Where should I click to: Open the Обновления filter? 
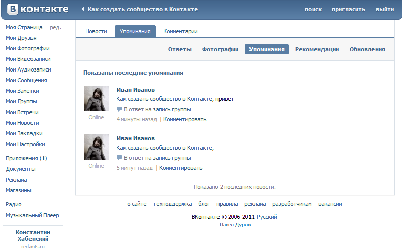[x=367, y=49]
